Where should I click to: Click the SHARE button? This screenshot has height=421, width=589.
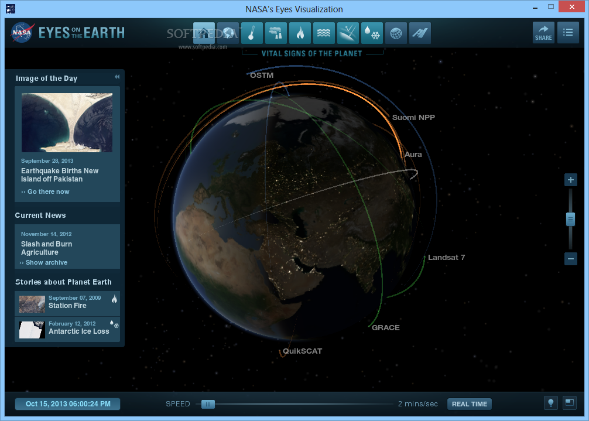click(x=543, y=33)
